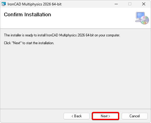Click Next to start the installation

(105, 116)
